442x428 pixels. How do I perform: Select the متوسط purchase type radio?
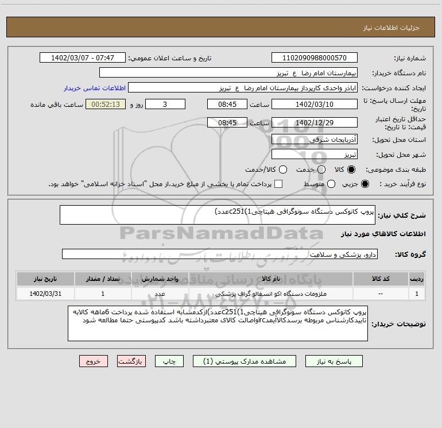[x=331, y=184]
